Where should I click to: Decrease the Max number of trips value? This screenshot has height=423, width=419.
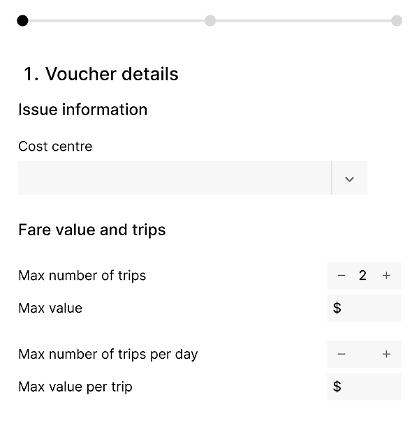tap(341, 276)
